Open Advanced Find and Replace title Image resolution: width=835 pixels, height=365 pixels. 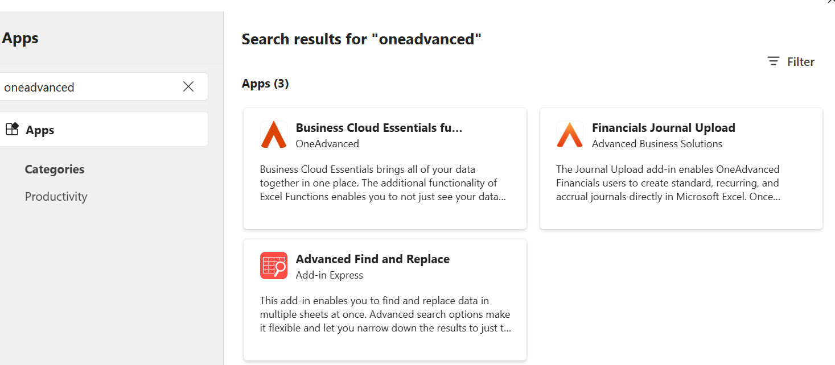click(x=372, y=259)
